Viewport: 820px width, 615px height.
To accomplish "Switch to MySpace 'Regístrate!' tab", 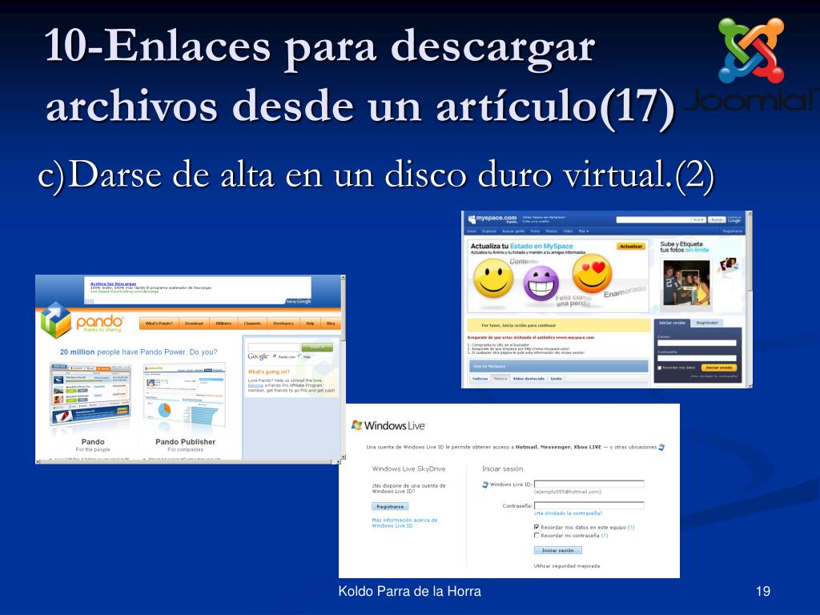I will [x=706, y=323].
